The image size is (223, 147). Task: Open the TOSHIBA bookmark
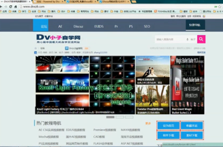click(x=165, y=11)
